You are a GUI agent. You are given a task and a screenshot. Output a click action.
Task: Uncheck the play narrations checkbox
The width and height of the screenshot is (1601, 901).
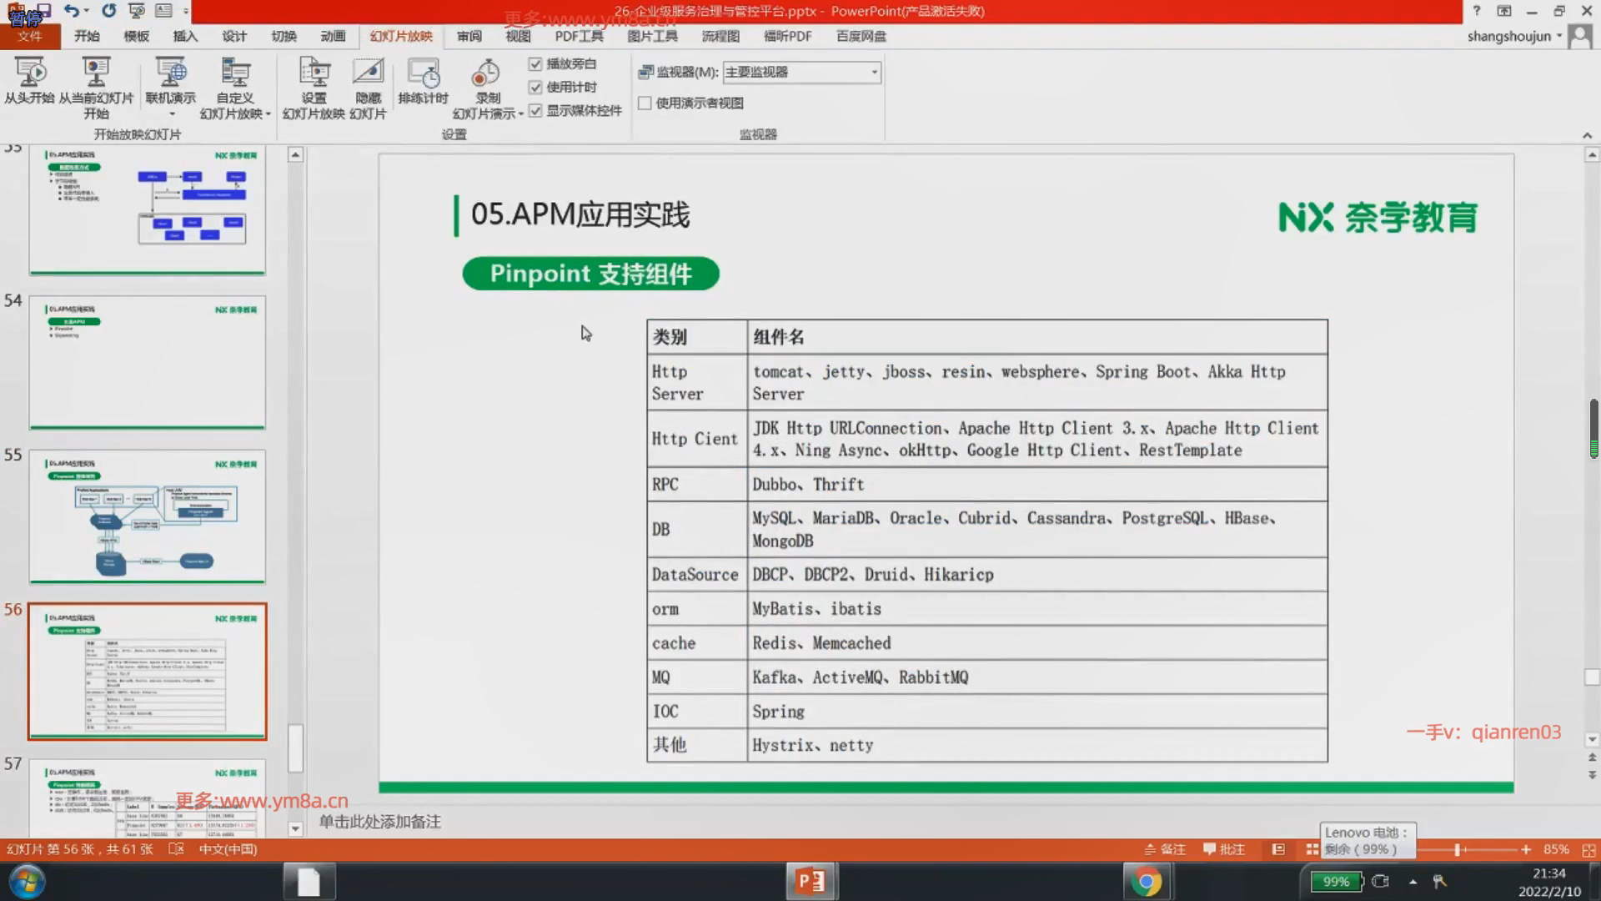(x=535, y=64)
